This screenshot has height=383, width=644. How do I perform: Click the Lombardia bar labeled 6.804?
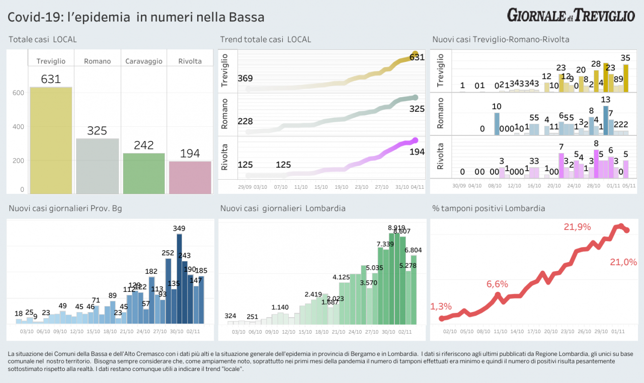[x=414, y=289]
